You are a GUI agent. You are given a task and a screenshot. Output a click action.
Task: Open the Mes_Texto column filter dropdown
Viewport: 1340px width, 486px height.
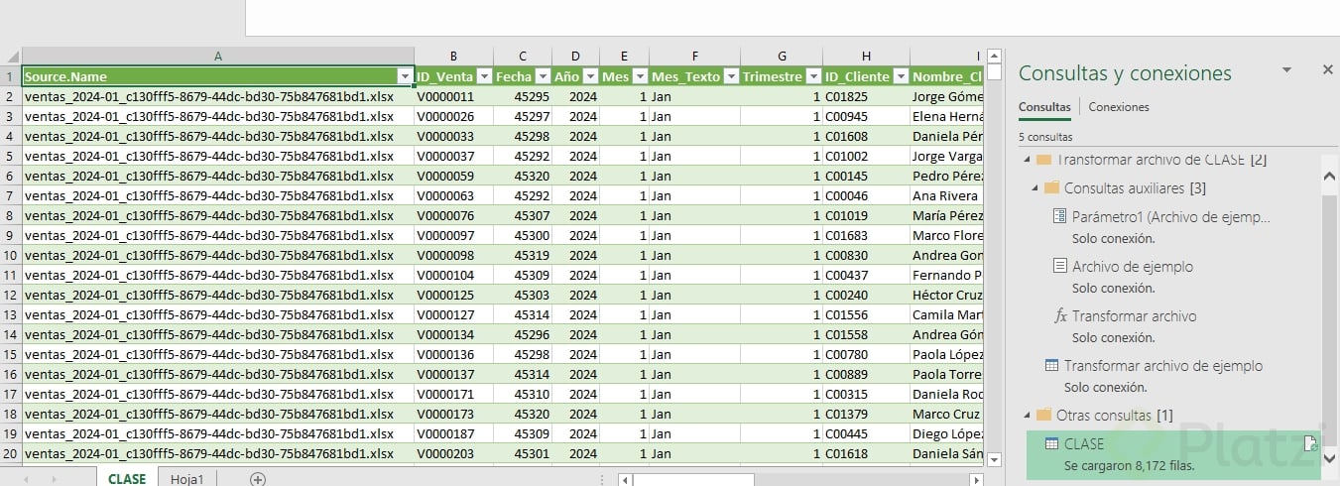coord(731,76)
